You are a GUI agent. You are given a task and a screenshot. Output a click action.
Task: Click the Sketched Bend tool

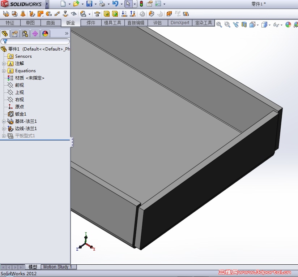tap(65, 14)
